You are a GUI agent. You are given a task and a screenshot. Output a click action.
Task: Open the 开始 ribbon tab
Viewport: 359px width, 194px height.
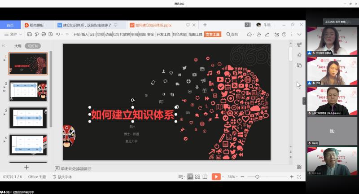pyautogui.click(x=77, y=35)
